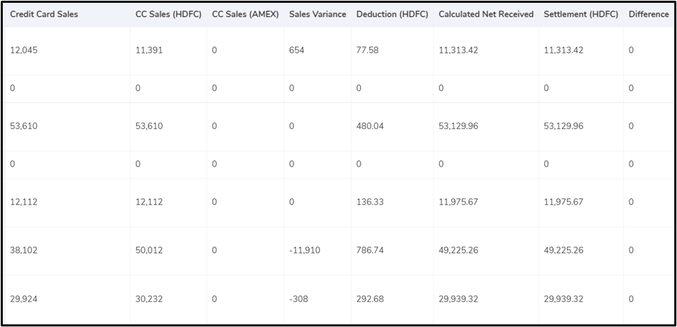Select the 11,391 CC Sales HDFC cell
The height and width of the screenshot is (327, 677).
tap(149, 51)
